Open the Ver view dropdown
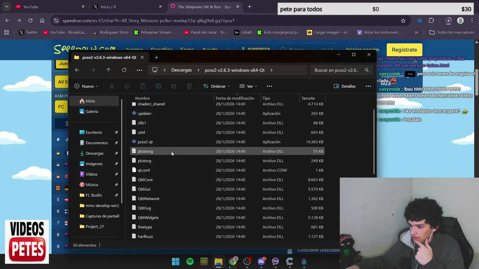 point(248,86)
